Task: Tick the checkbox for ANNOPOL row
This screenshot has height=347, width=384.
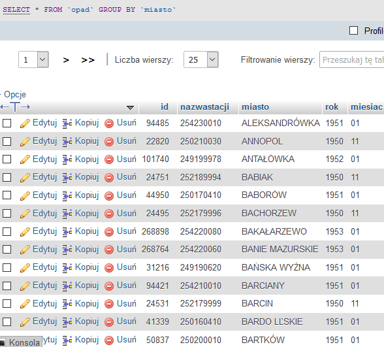Action: [7, 141]
